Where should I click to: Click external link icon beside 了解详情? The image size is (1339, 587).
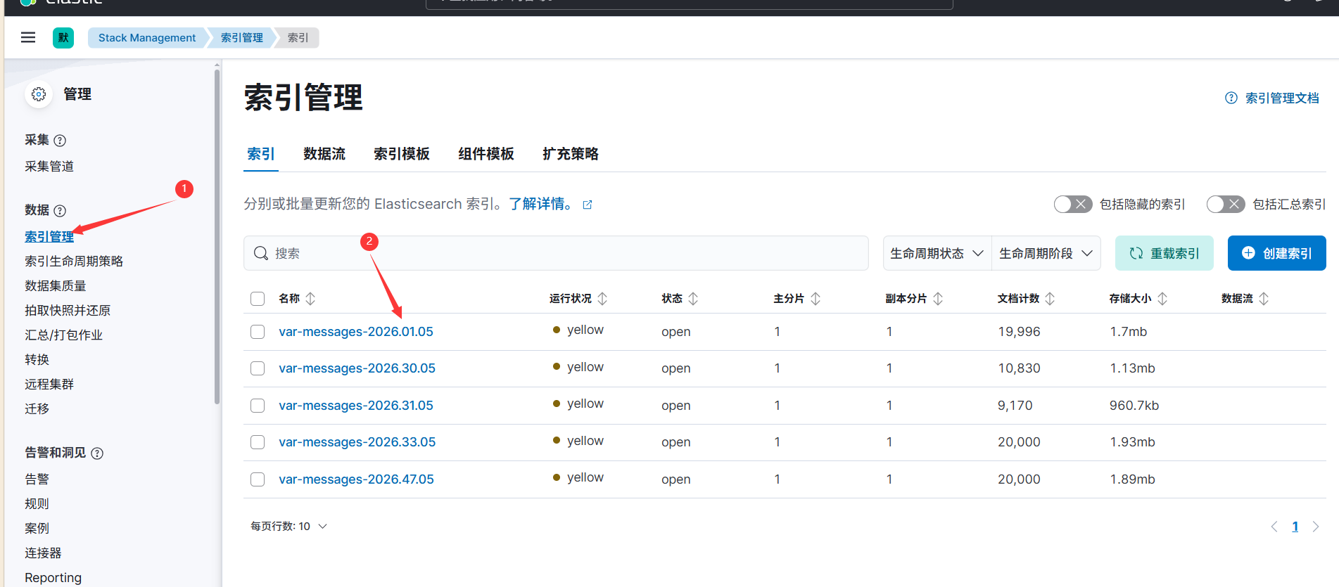tap(588, 205)
